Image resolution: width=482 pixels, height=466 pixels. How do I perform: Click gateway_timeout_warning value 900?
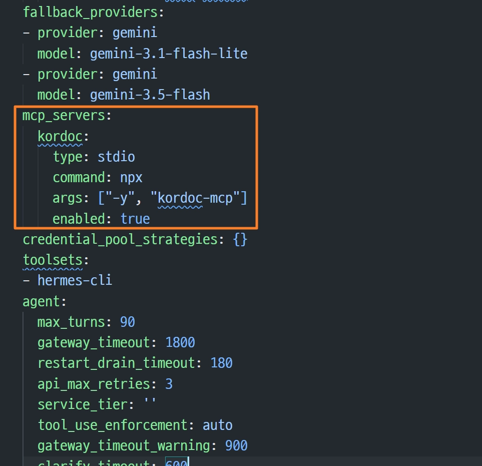(x=236, y=446)
